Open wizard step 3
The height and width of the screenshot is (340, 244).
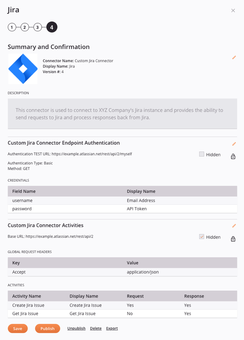click(37, 27)
